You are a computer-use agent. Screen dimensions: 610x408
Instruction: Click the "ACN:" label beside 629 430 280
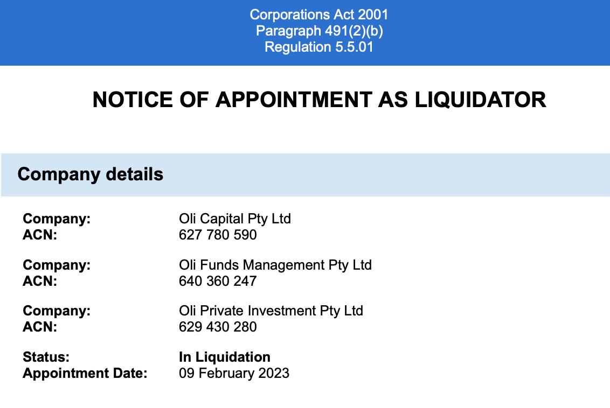tap(40, 327)
